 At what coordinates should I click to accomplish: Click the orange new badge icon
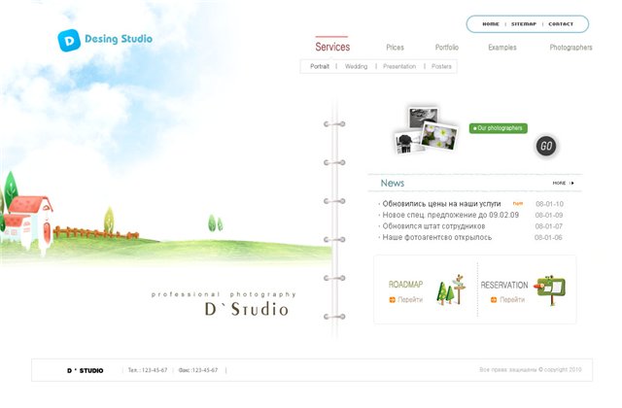click(x=518, y=203)
